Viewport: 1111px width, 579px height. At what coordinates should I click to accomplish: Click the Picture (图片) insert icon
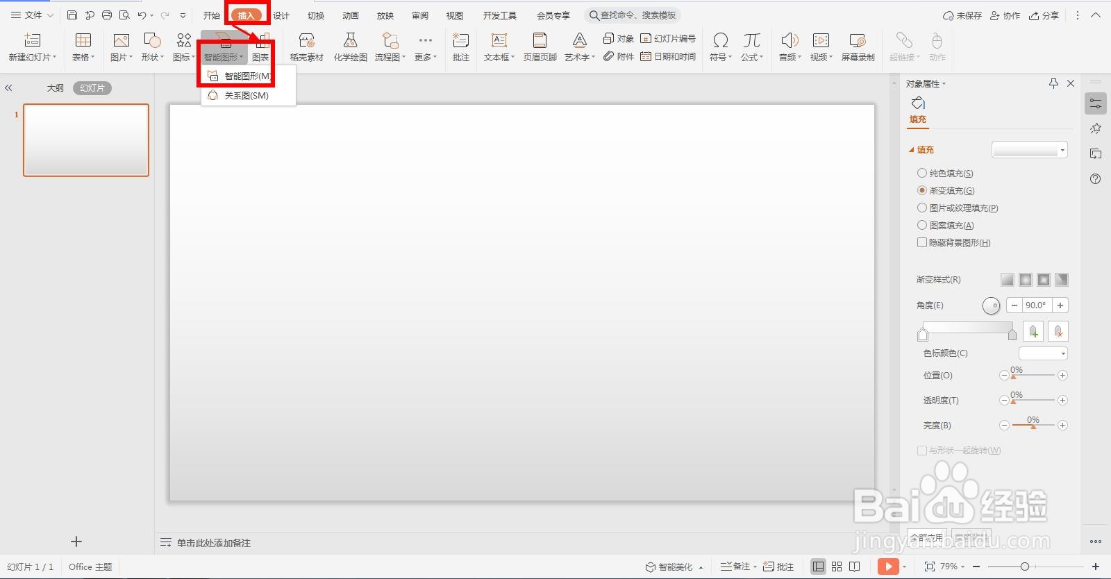pos(121,40)
